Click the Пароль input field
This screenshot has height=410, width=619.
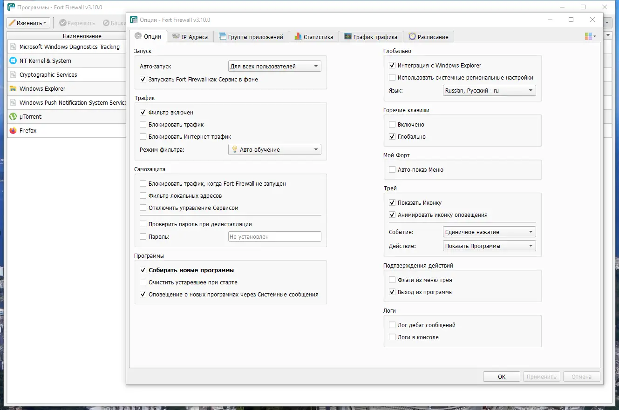tap(275, 237)
